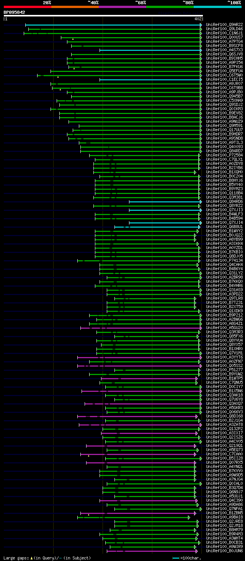Select the UniRef100_Q118B4 label
Viewport: 245px width, 561px height.
pos(224,193)
